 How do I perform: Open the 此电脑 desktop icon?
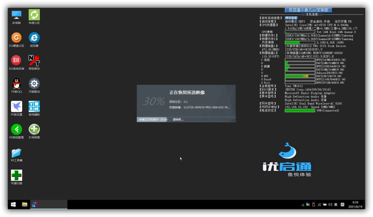pyautogui.click(x=16, y=17)
